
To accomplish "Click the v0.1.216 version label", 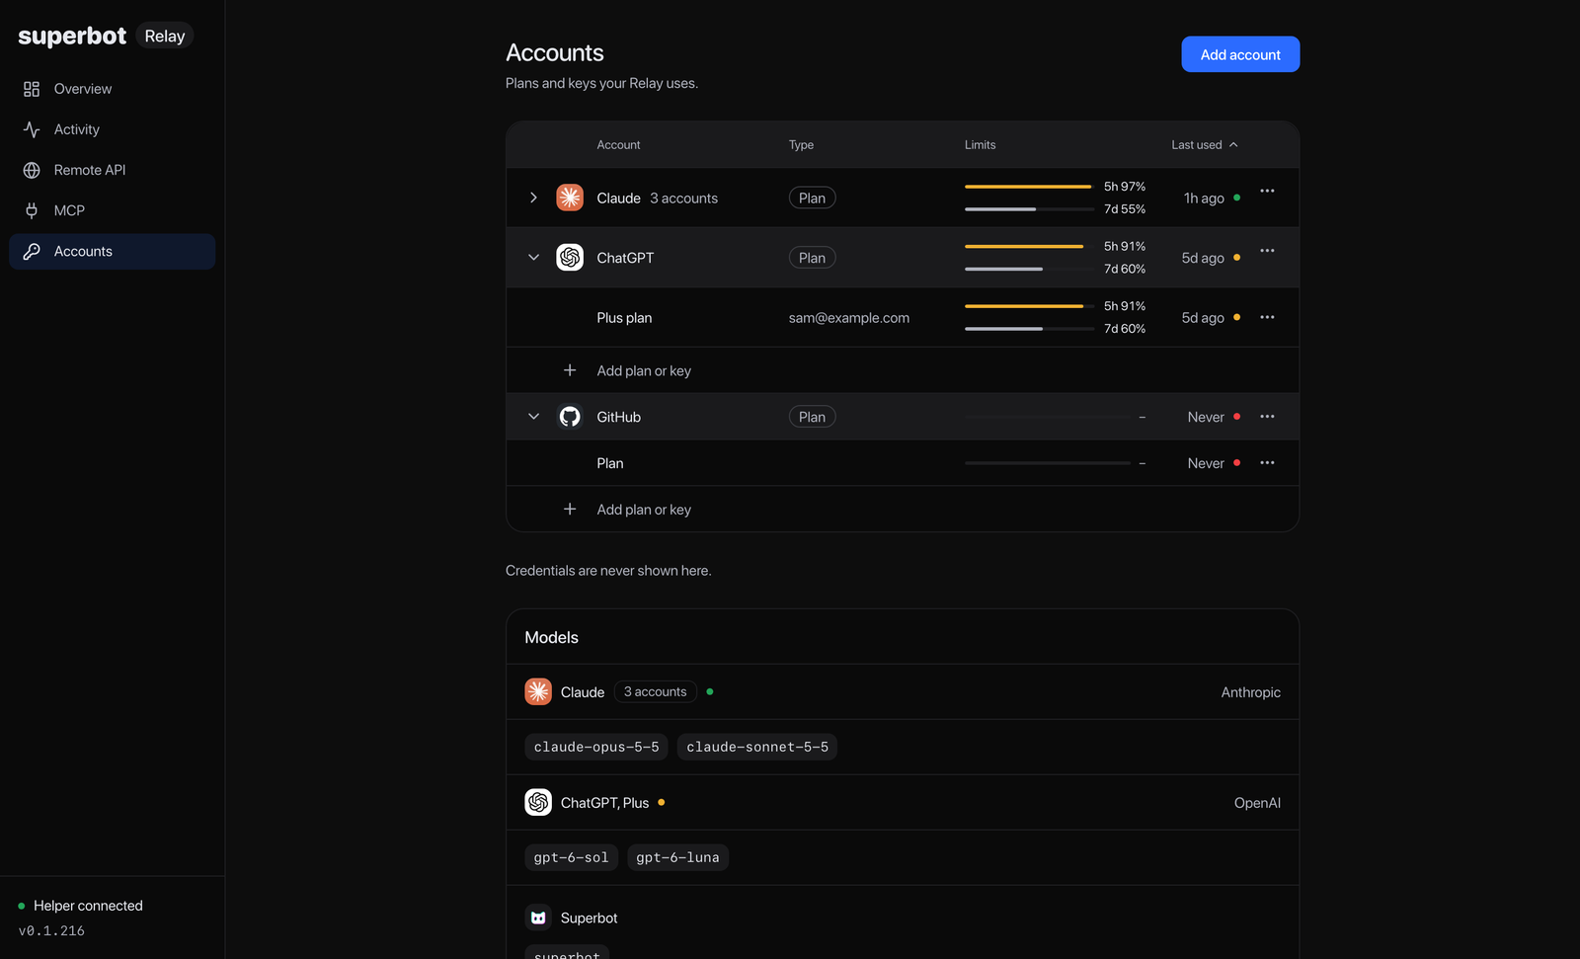I will pos(51,930).
